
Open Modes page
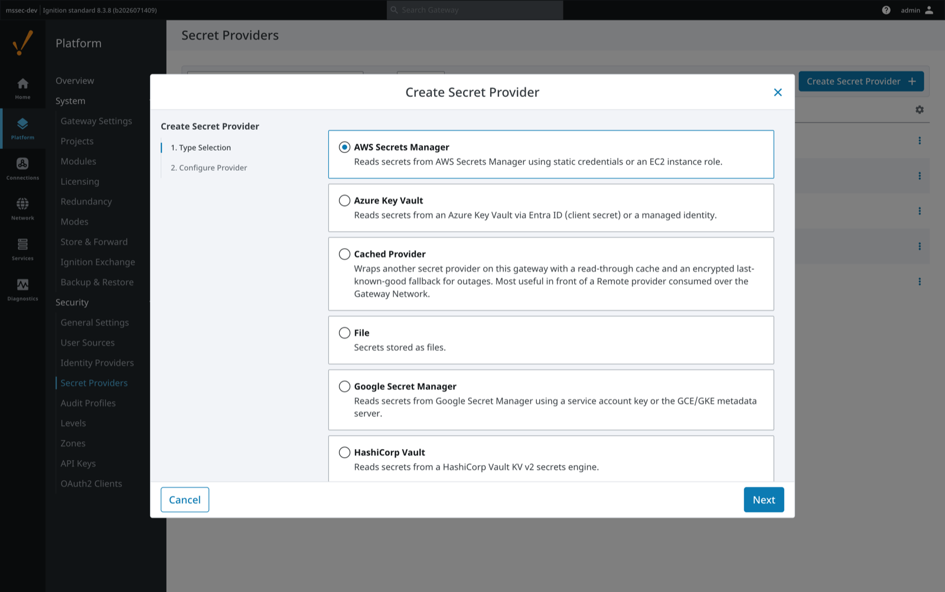point(74,222)
